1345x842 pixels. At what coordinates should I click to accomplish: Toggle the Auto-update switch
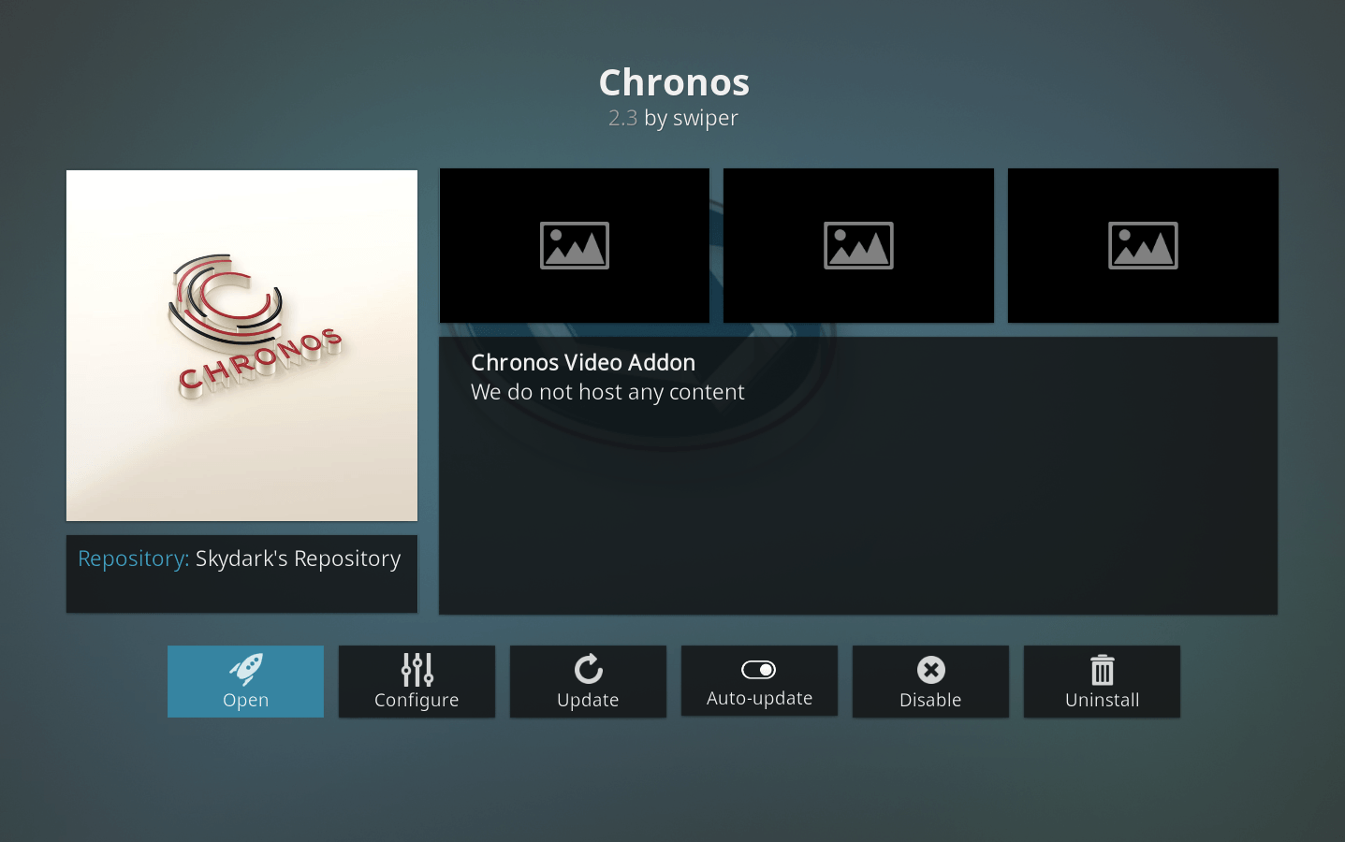click(759, 670)
